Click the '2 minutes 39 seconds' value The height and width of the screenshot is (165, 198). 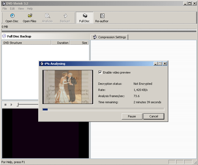(147, 102)
